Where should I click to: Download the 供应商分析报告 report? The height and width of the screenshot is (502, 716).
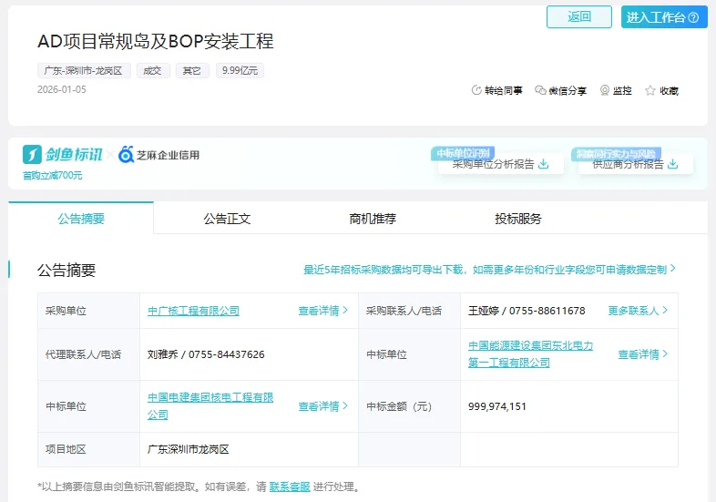coord(672,165)
